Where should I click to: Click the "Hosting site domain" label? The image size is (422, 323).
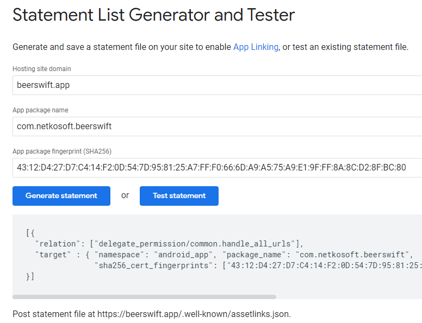(x=42, y=69)
